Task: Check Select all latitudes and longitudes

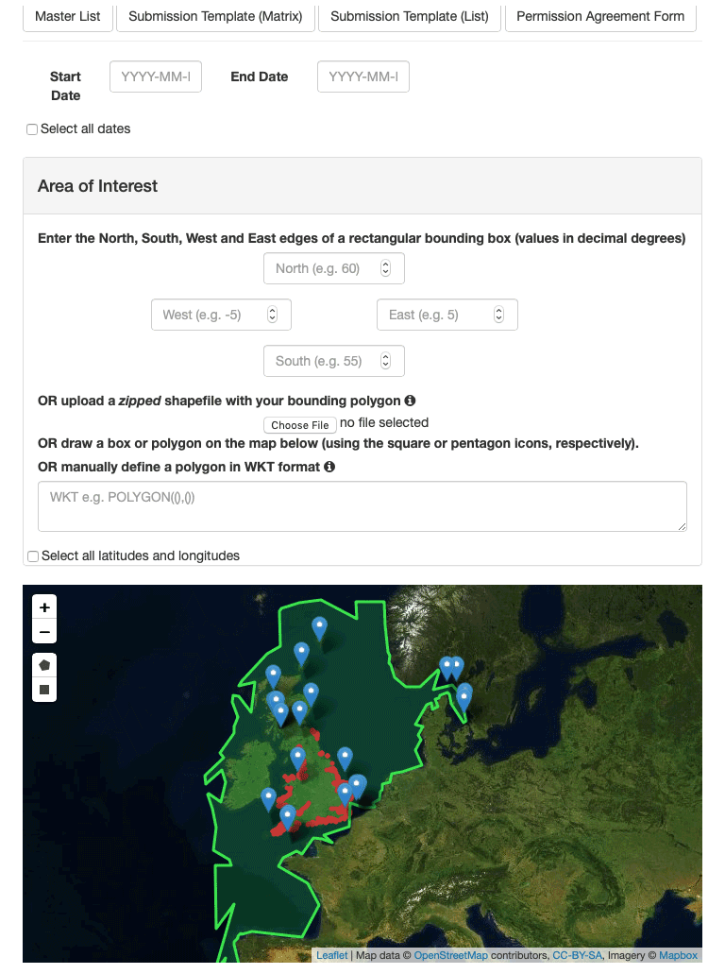Action: tap(33, 556)
